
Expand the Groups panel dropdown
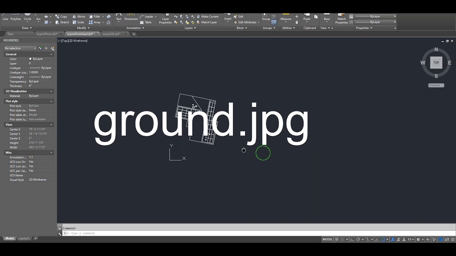pyautogui.click(x=269, y=28)
